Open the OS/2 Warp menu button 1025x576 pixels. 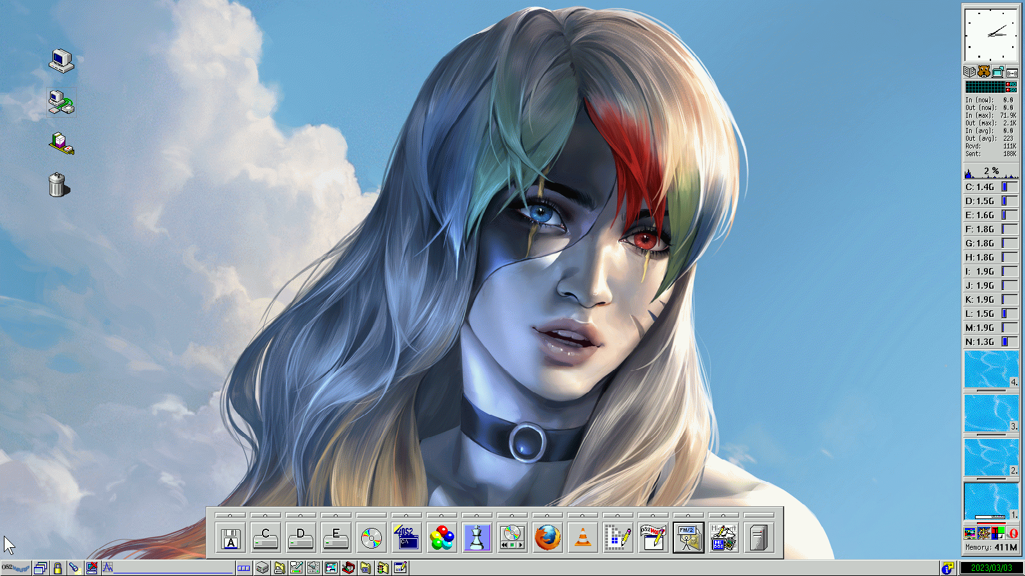pyautogui.click(x=15, y=568)
